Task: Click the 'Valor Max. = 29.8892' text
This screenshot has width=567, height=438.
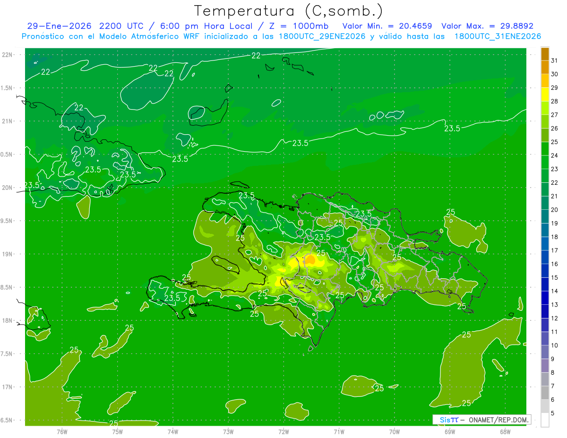Action: (x=487, y=26)
